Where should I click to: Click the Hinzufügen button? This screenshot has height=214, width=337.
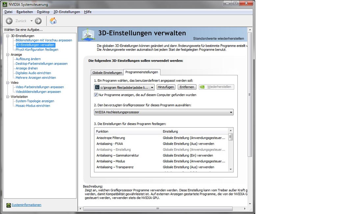(x=166, y=87)
